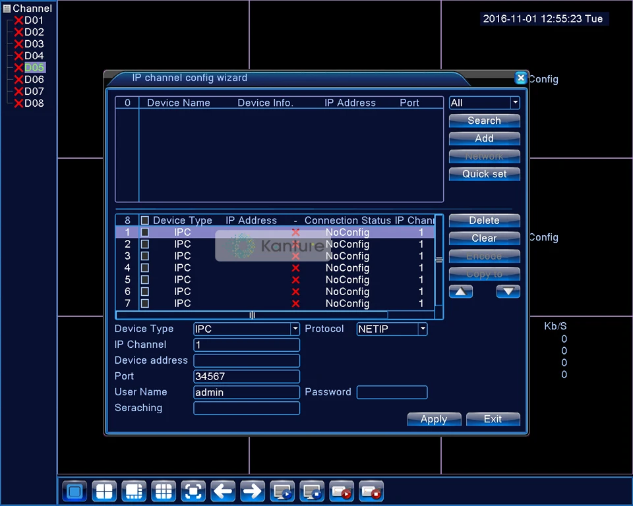Click the Password input field
Screen dimensions: 633x506
[392, 392]
